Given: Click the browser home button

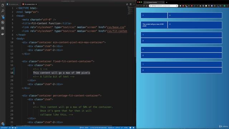Looking at the screenshot, I should pyautogui.click(x=147, y=6).
